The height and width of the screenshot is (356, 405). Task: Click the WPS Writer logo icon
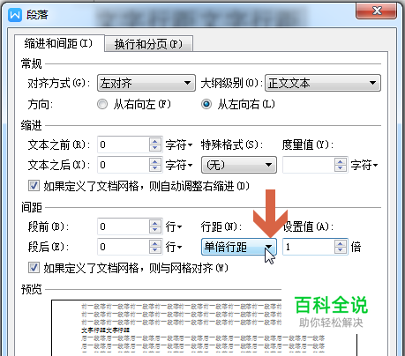(15, 15)
